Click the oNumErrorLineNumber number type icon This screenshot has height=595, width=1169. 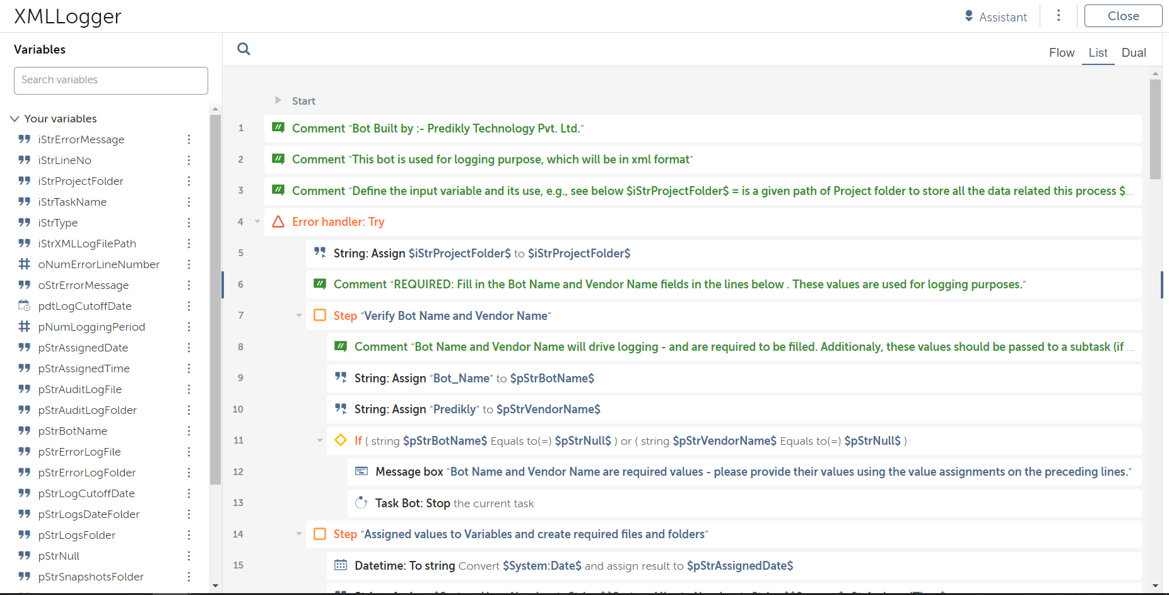click(x=25, y=264)
